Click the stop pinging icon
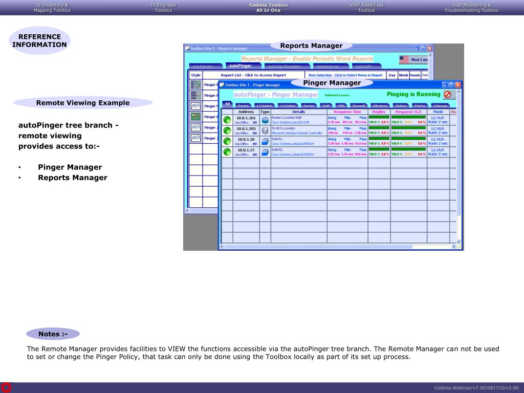Screen dimensions: 524x393 click(447, 95)
